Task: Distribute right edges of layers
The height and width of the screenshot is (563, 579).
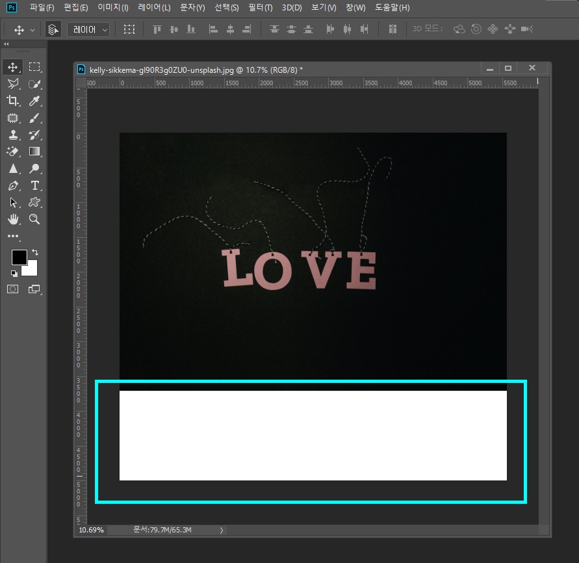Action: (x=364, y=29)
